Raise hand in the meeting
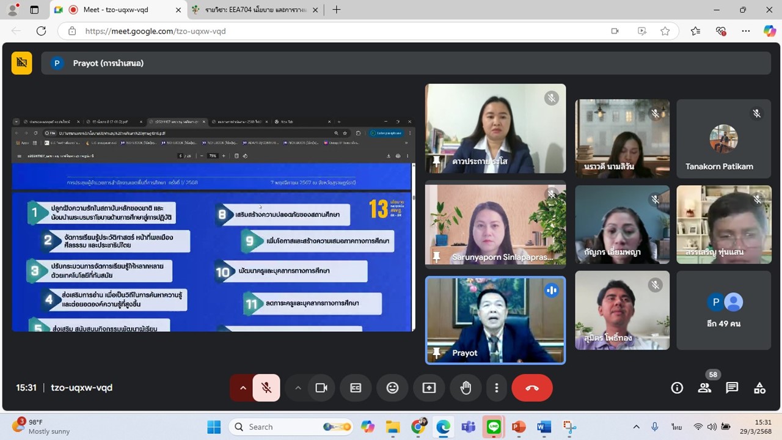 [466, 387]
